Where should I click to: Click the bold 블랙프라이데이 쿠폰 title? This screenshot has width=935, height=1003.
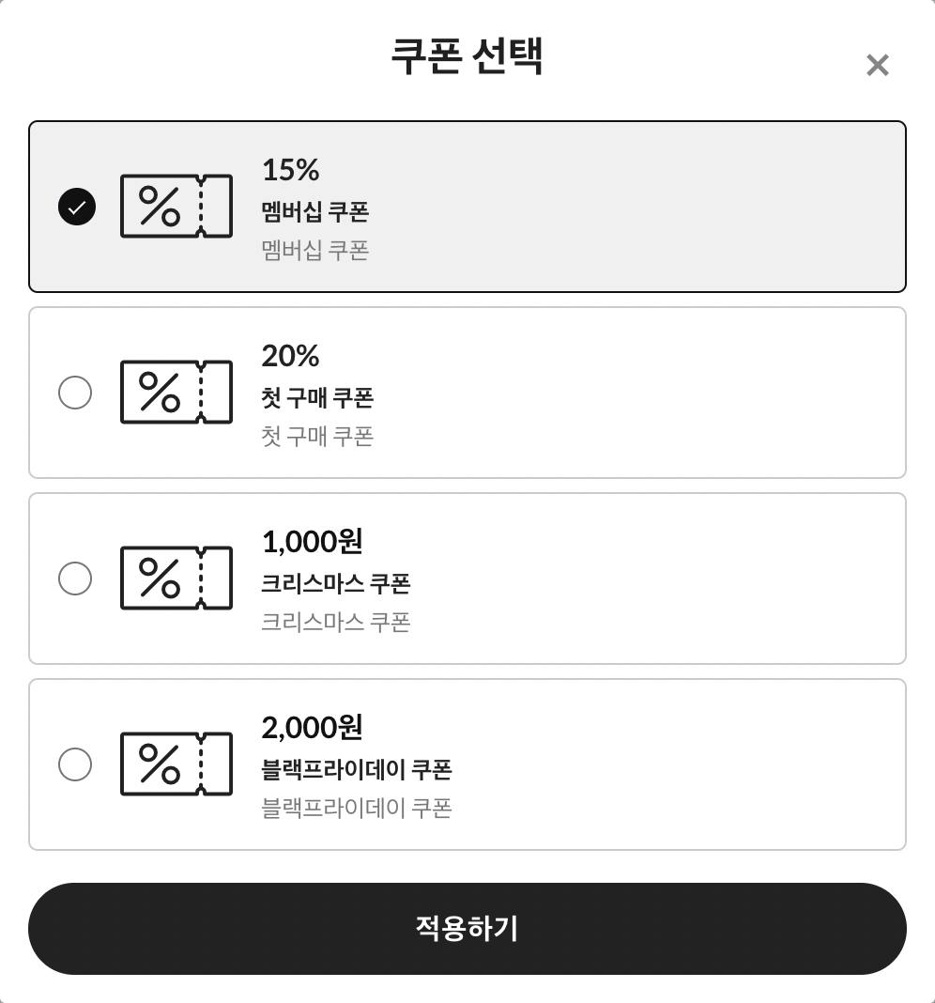(356, 769)
